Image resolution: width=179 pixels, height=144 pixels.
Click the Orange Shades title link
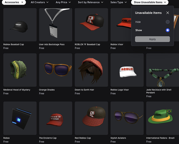[47, 90]
